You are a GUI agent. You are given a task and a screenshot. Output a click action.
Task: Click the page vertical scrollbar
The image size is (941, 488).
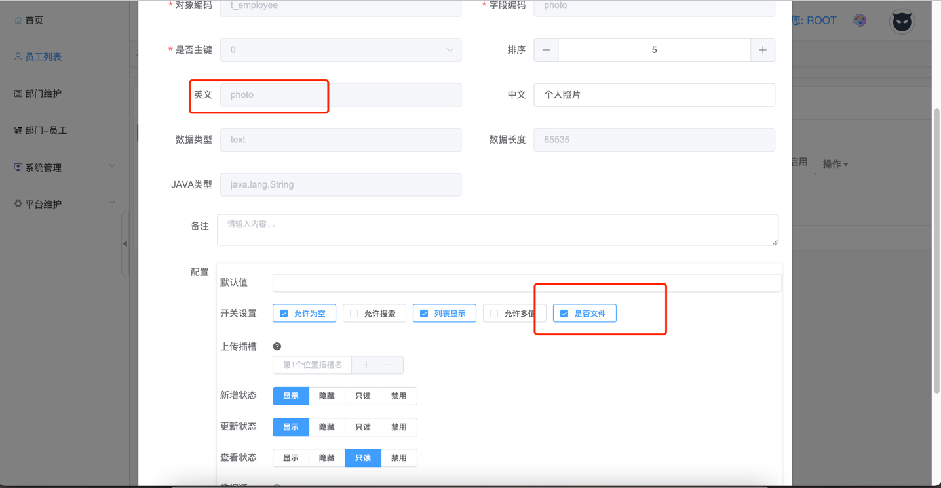936,249
